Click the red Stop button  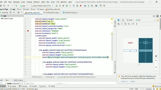(81, 6)
